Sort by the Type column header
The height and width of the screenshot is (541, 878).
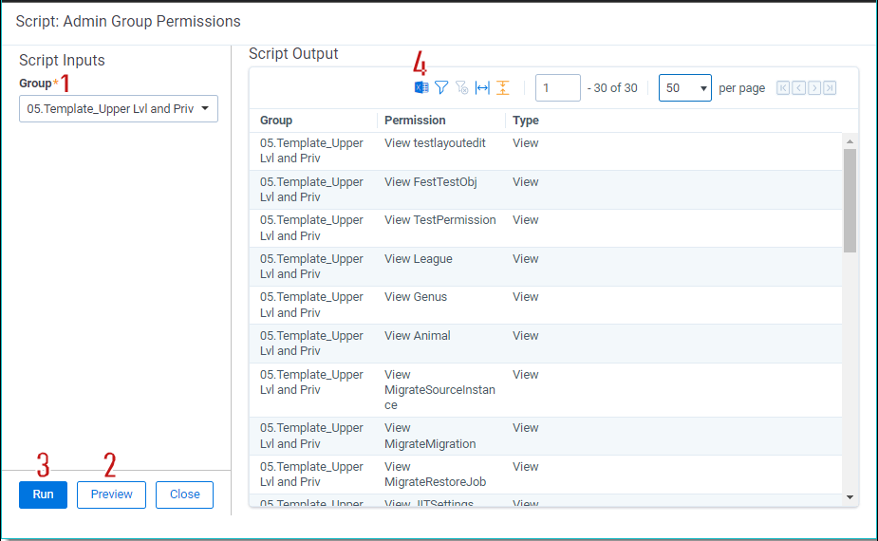[526, 121]
